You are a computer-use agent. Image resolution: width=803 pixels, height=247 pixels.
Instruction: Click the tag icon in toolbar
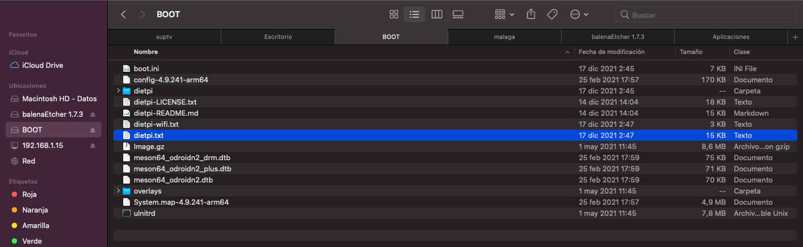[552, 14]
